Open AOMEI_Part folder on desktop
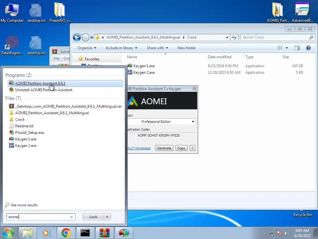The width and height of the screenshot is (318, 239). pyautogui.click(x=278, y=12)
